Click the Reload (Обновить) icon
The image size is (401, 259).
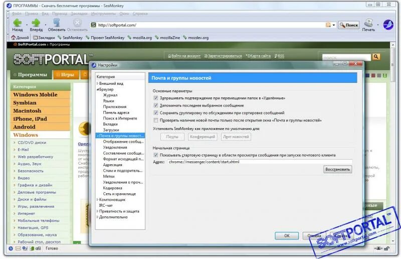(57, 23)
